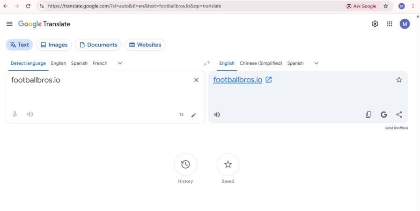Copy the translation
Screen dimensions: 420x211
pos(368,114)
